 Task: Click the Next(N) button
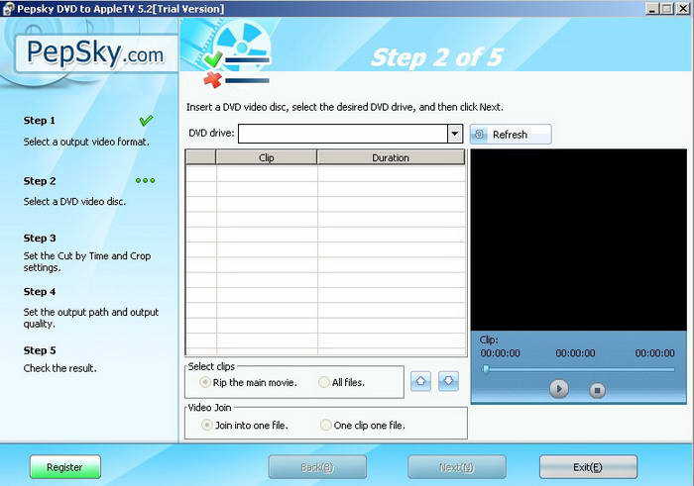point(457,467)
